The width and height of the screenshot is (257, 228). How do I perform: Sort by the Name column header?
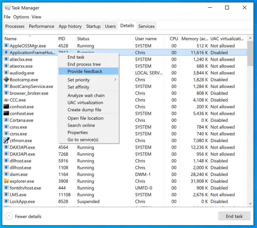click(30, 39)
